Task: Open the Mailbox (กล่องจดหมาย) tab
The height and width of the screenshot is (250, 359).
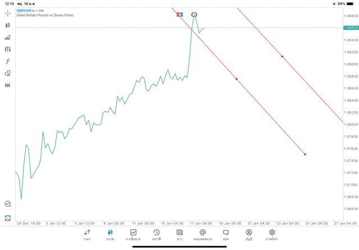Action: (x=202, y=234)
